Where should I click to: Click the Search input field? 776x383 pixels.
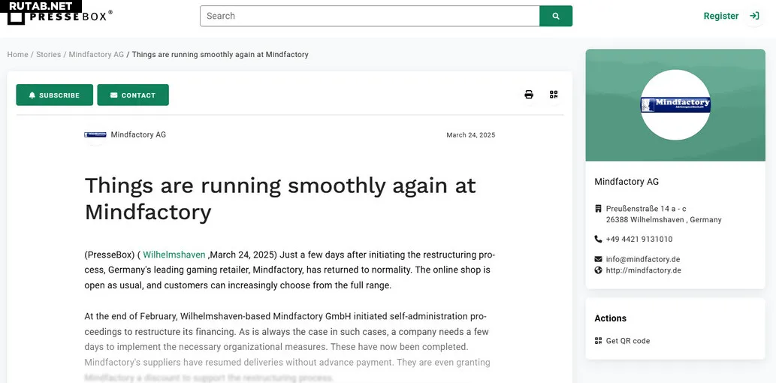[x=370, y=16]
